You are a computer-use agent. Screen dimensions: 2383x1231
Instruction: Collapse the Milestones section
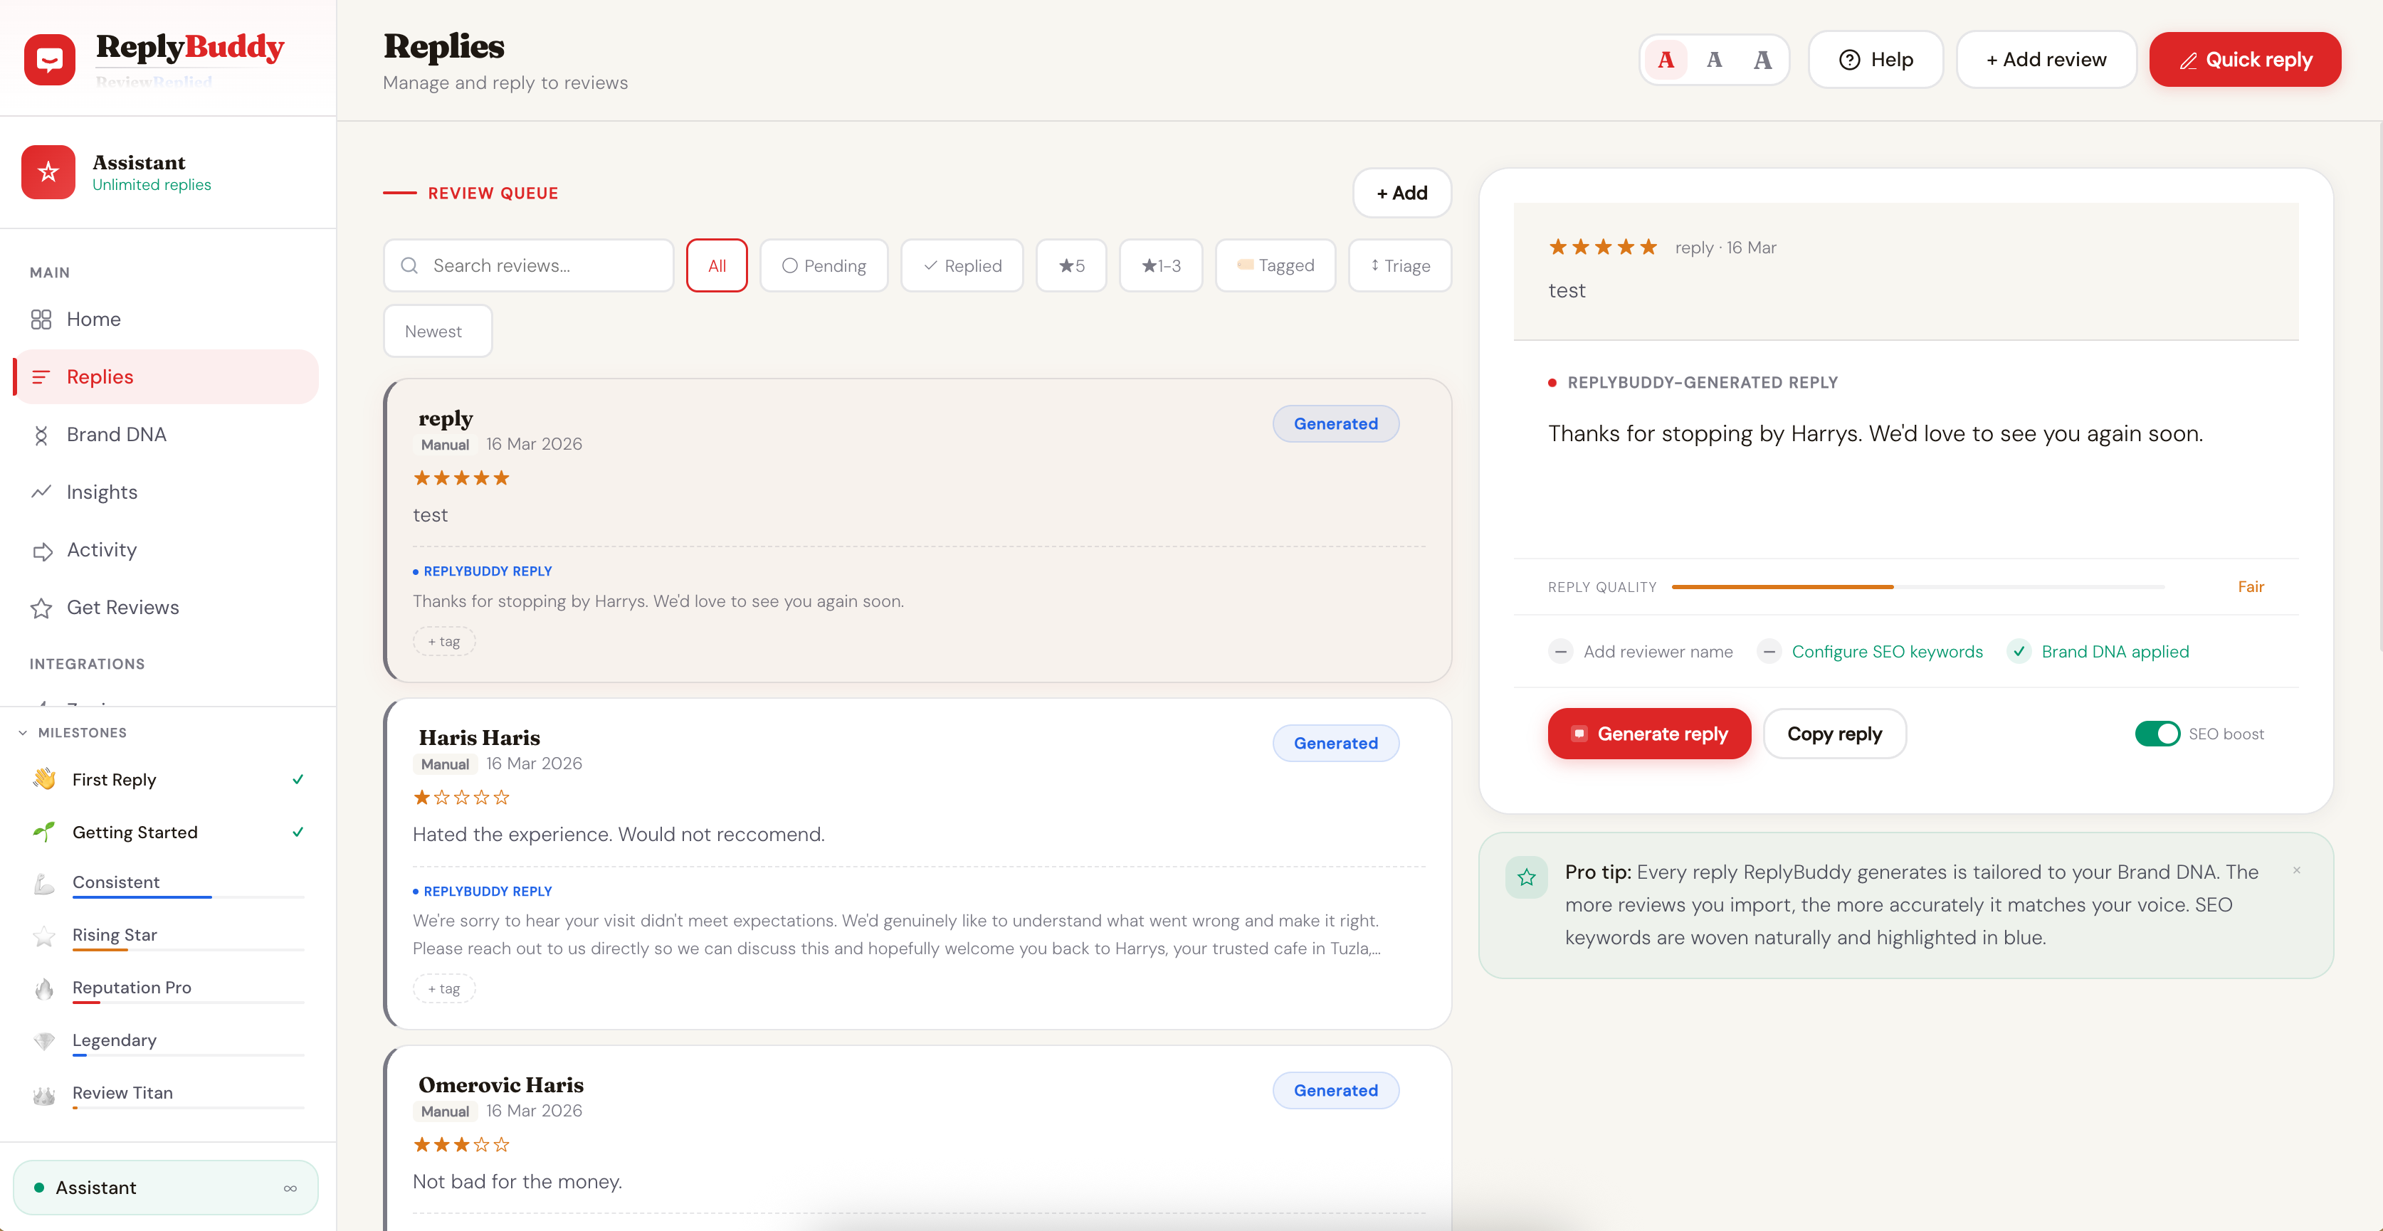[x=23, y=732]
